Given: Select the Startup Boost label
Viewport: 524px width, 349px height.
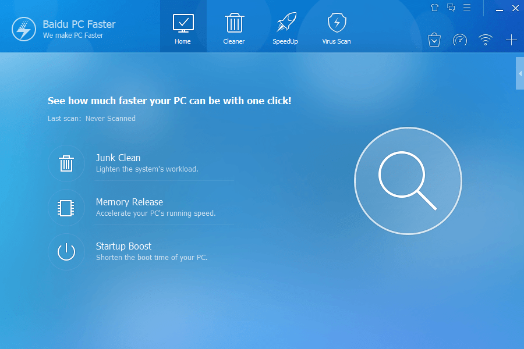Looking at the screenshot, I should (123, 246).
